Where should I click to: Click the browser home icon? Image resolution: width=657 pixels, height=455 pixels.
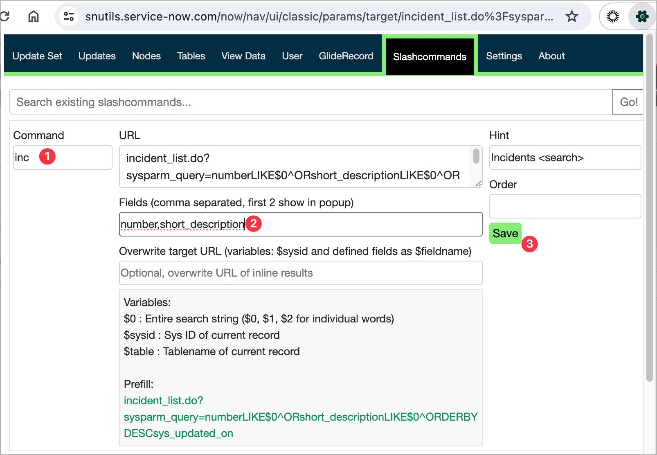34,16
